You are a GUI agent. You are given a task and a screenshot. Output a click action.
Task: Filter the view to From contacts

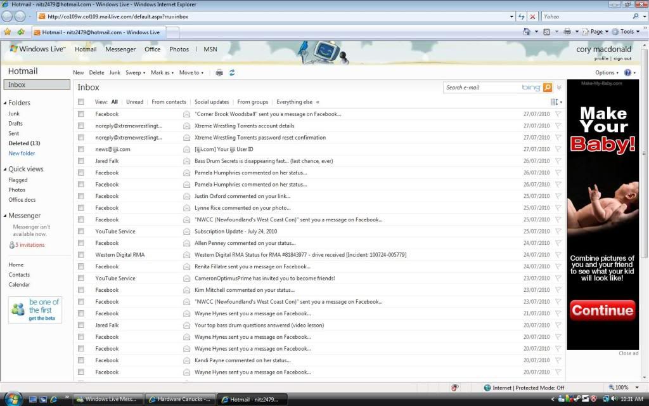pyautogui.click(x=169, y=102)
